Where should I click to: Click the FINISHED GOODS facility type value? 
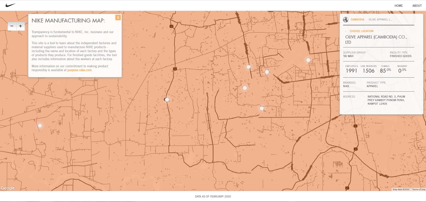[401, 56]
